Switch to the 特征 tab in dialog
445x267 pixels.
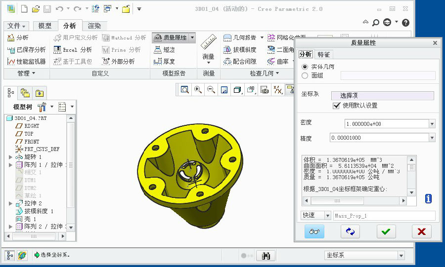coord(324,54)
